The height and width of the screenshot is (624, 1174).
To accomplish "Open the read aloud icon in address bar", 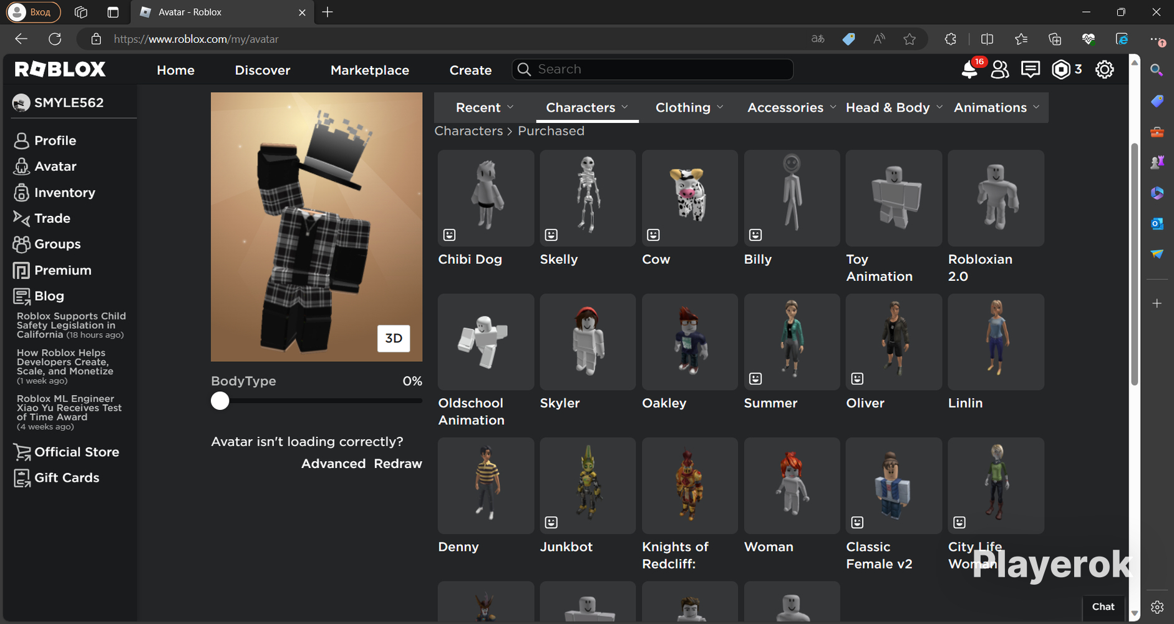I will coord(879,39).
